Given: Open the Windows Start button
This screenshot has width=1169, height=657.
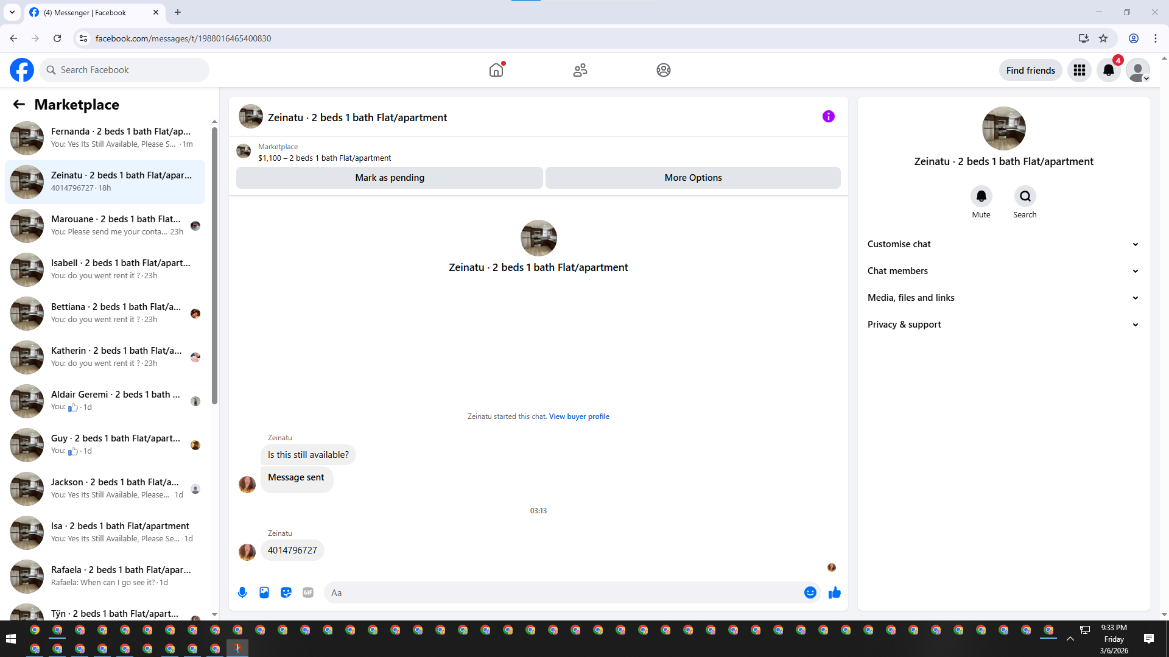Looking at the screenshot, I should coord(10,639).
